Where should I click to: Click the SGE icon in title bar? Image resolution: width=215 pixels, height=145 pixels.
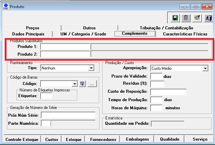5,6
